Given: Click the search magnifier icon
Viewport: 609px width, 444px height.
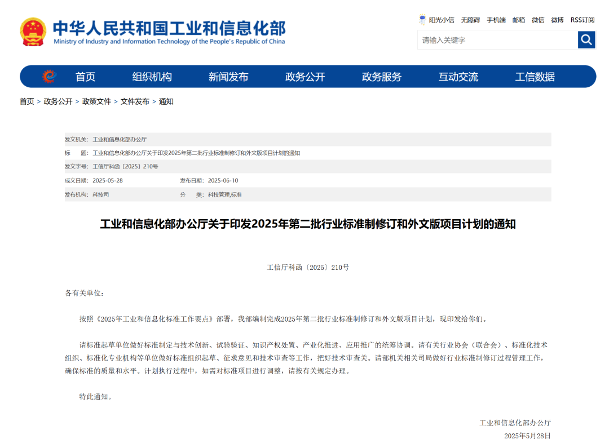Looking at the screenshot, I should point(586,40).
